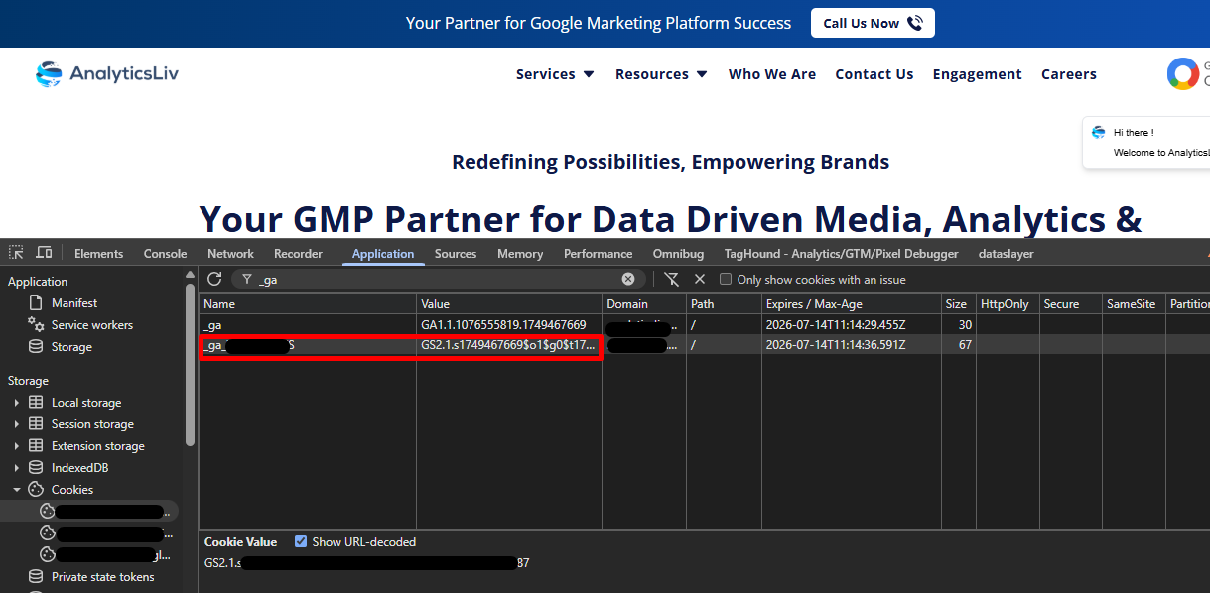The width and height of the screenshot is (1210, 593).
Task: Open the dataslayer tab
Action: tap(1006, 254)
